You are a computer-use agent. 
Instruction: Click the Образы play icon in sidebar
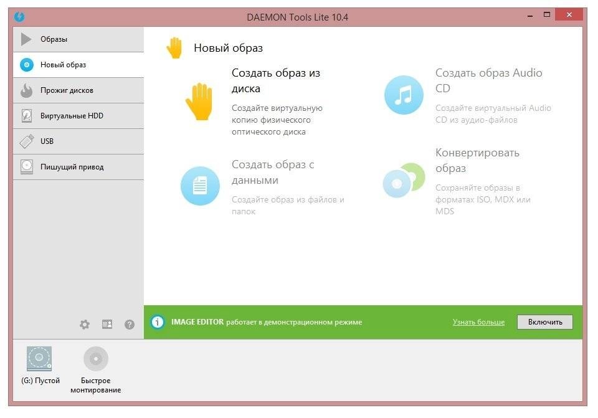[x=26, y=39]
